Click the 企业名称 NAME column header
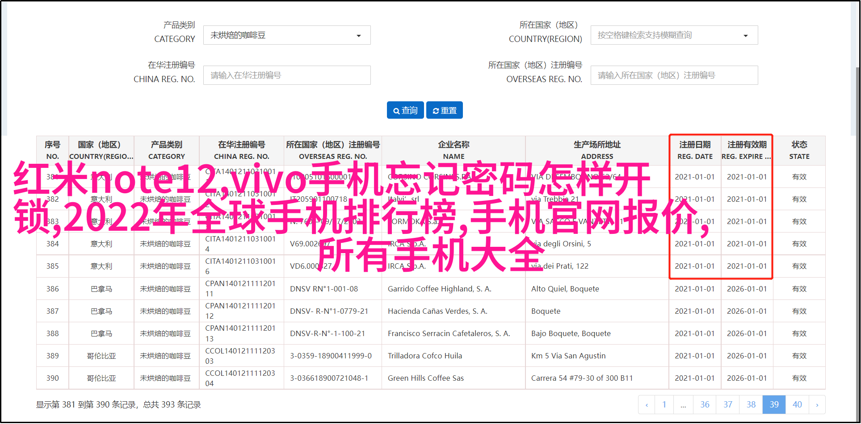The width and height of the screenshot is (861, 424). pos(454,150)
